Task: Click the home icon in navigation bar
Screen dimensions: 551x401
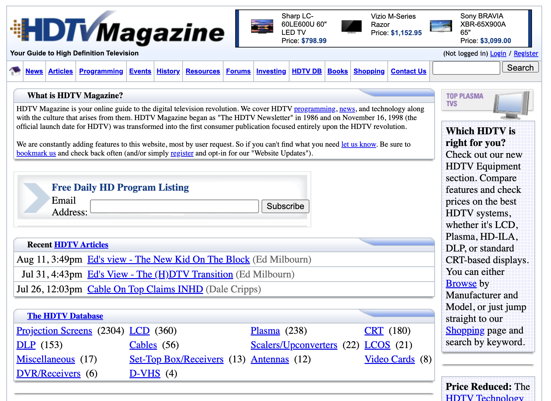Action: pyautogui.click(x=15, y=71)
